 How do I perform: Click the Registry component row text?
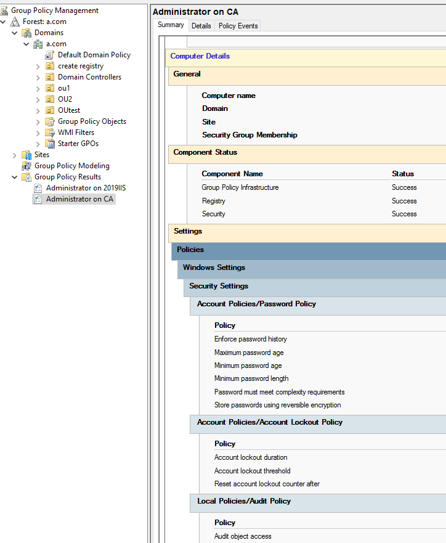(x=214, y=201)
